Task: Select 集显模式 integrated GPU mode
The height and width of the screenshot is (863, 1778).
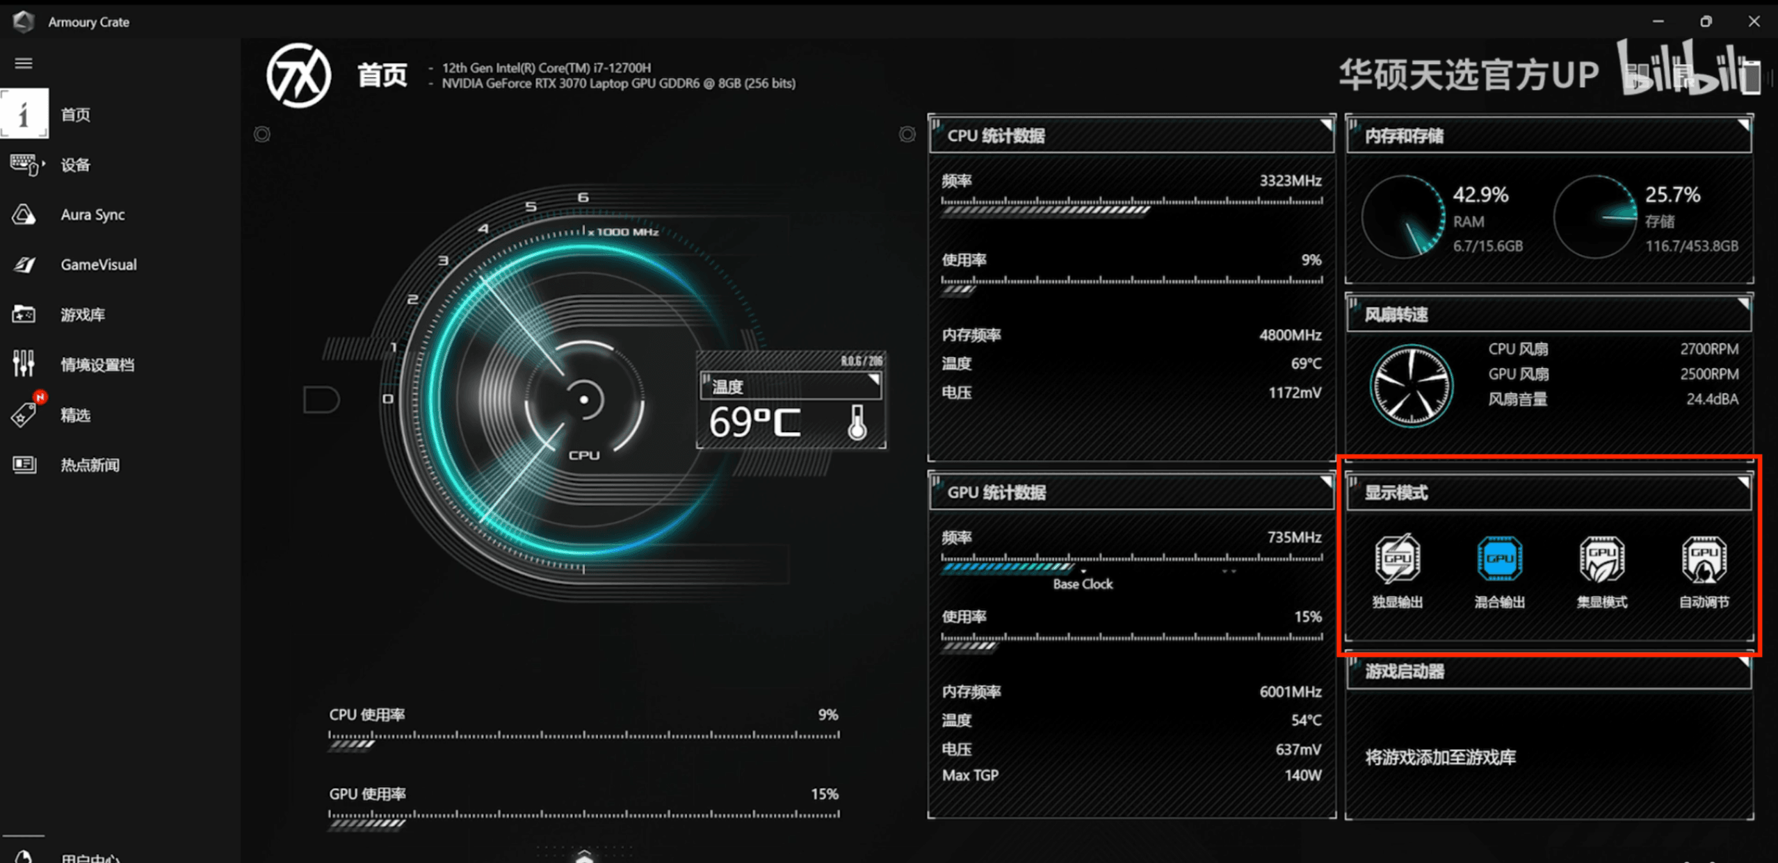Action: (x=1601, y=559)
